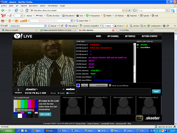Reload the page with the refresh icon
This screenshot has width=177, height=133.
[17, 10]
